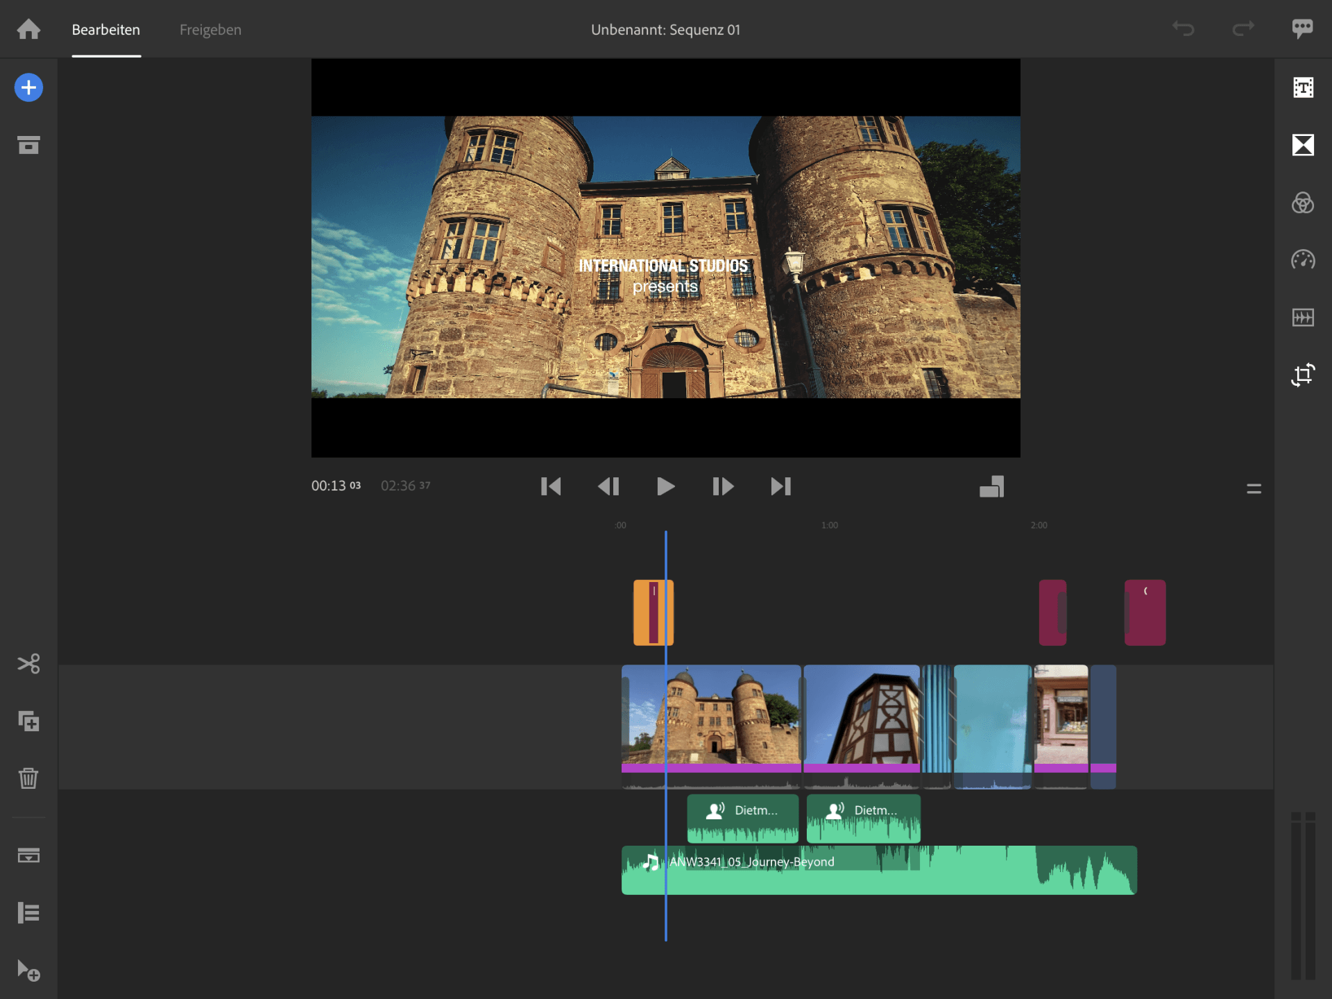This screenshot has width=1332, height=999.
Task: Open the project assets panel icon
Action: pyautogui.click(x=28, y=145)
